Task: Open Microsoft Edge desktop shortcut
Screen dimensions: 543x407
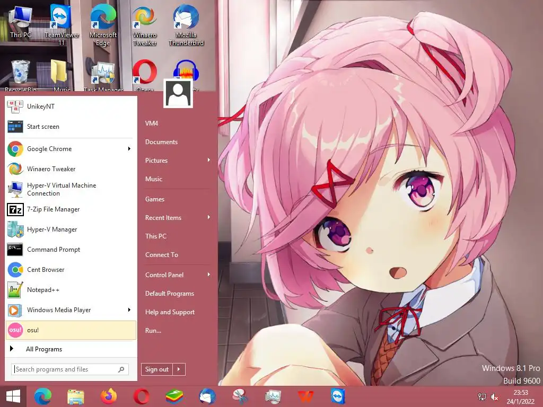Action: click(x=103, y=25)
